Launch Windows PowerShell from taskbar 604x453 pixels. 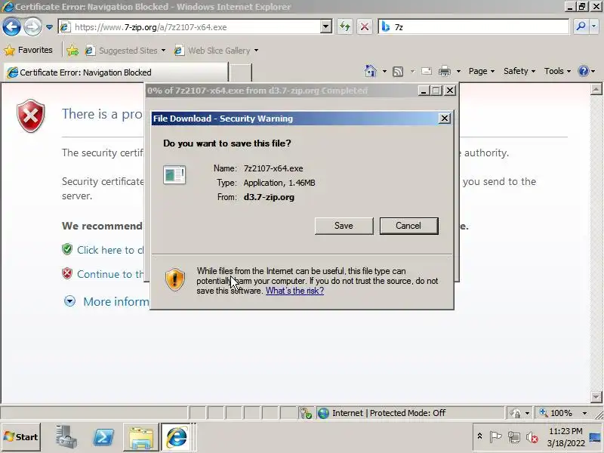(x=103, y=437)
